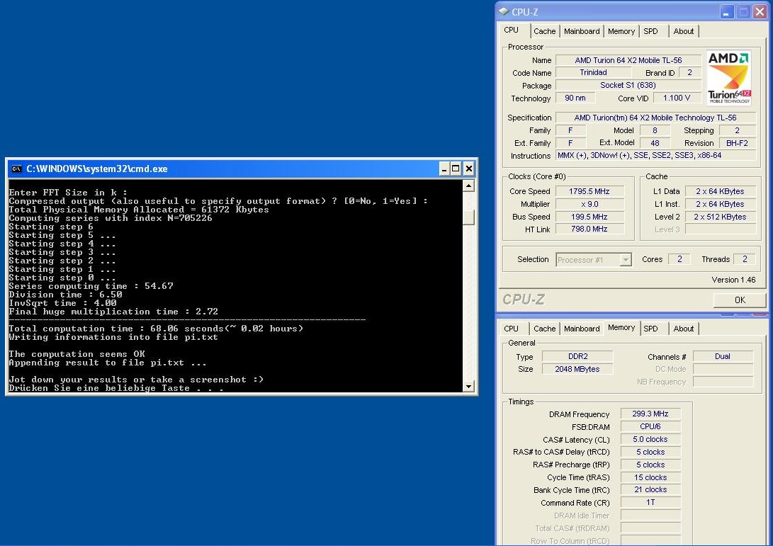This screenshot has width=773, height=546.
Task: Click the Core VID value 1.100 V
Action: click(x=677, y=98)
